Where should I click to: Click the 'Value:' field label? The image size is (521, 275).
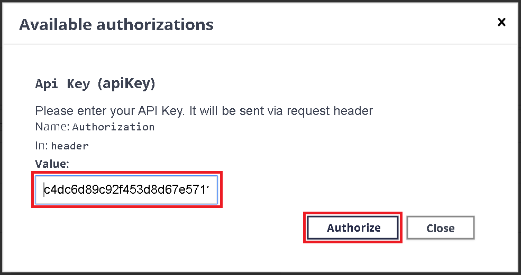click(52, 164)
